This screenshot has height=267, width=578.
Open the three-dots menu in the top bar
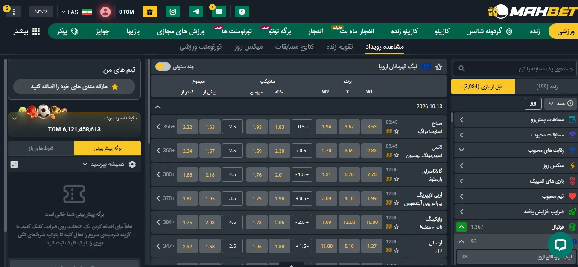13,12
